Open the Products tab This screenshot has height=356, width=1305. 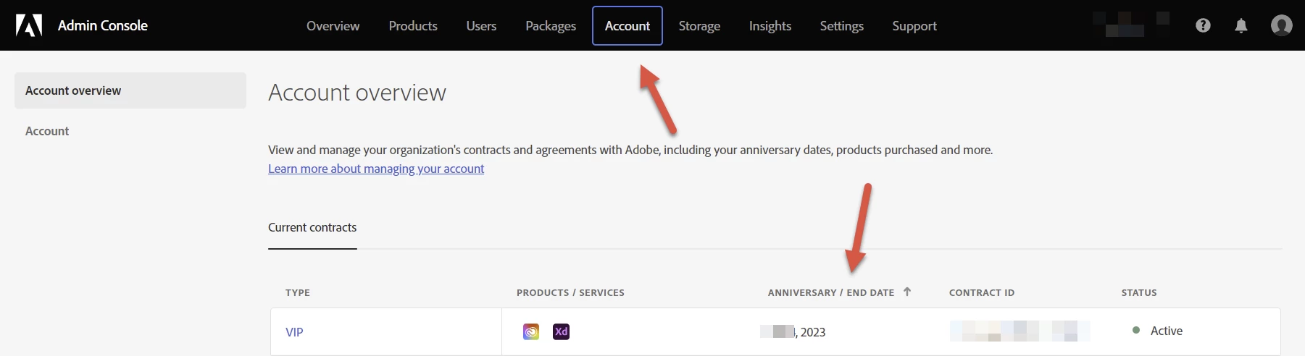[413, 26]
